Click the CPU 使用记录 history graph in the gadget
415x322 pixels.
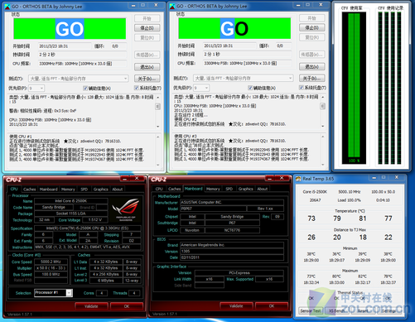pyautogui.click(x=390, y=89)
